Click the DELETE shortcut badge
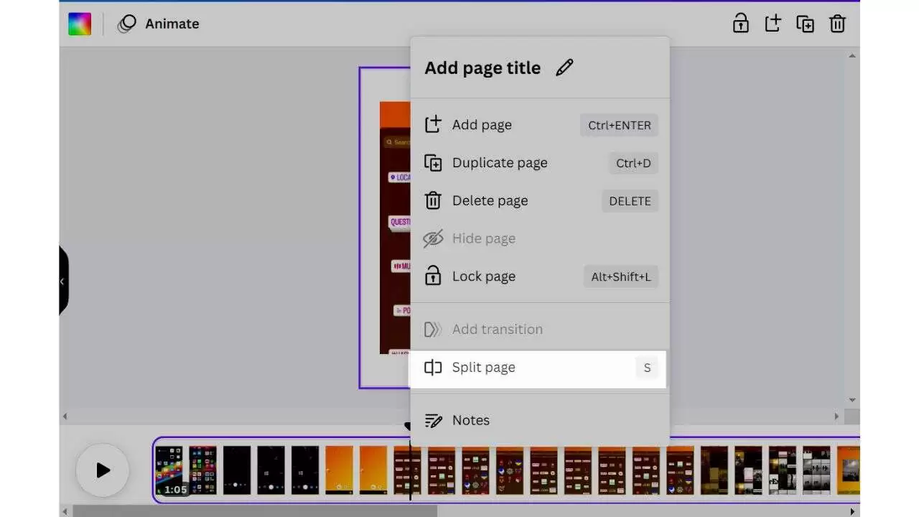Screen dimensions: 919x517 coord(630,201)
